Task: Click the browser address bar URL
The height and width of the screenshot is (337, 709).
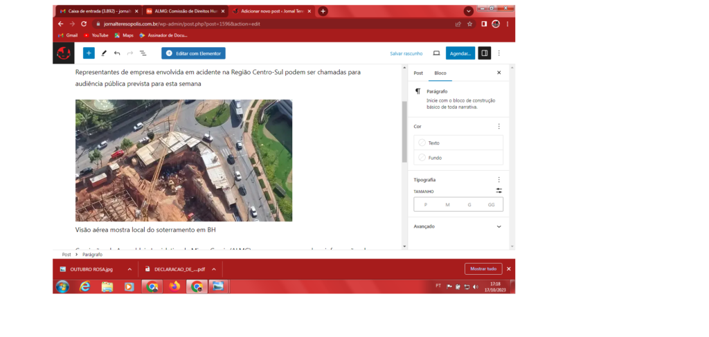Action: tap(181, 24)
